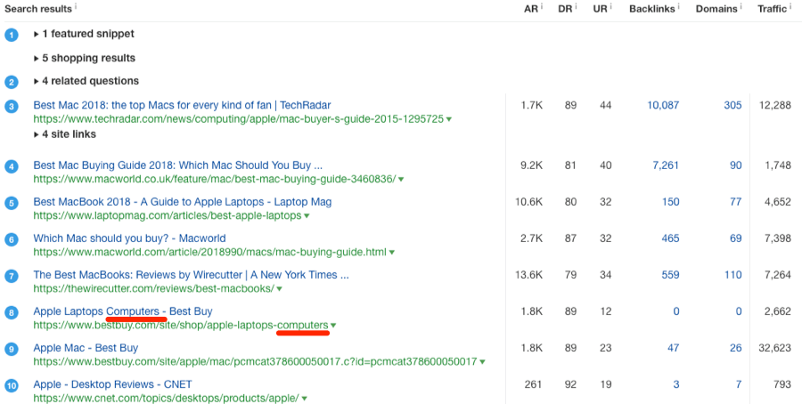This screenshot has width=802, height=404.
Task: Click position badge number 8
Action: [12, 312]
